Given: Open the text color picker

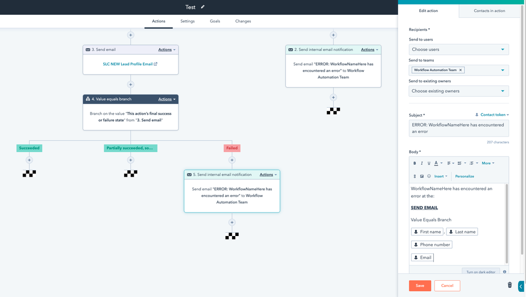Looking at the screenshot, I should click(438, 163).
